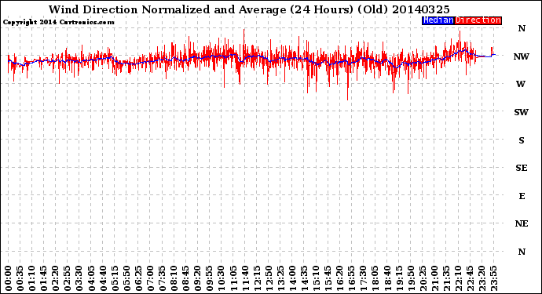Viewport: 542px width, 294px height.
Task: Click the 05:15 time axis label
Action: pos(115,278)
